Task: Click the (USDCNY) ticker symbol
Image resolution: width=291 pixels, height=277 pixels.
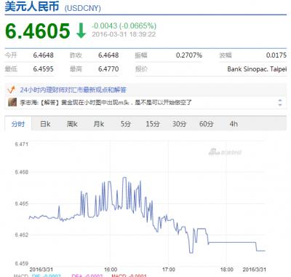Action: click(82, 8)
